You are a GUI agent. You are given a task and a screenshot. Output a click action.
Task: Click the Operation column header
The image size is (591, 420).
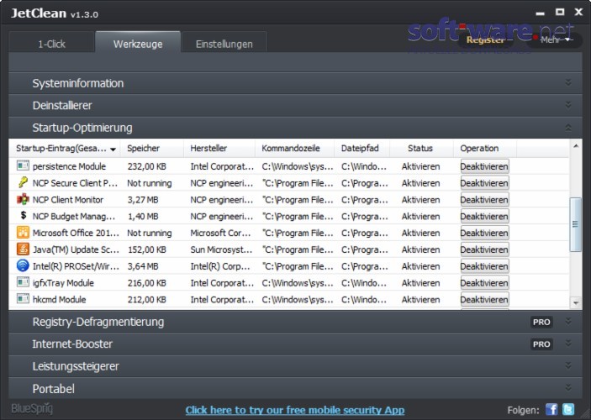[485, 149]
